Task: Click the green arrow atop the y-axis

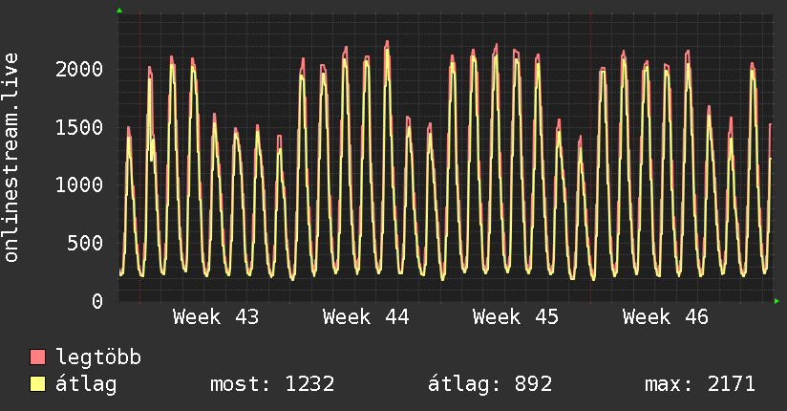Action: click(119, 11)
